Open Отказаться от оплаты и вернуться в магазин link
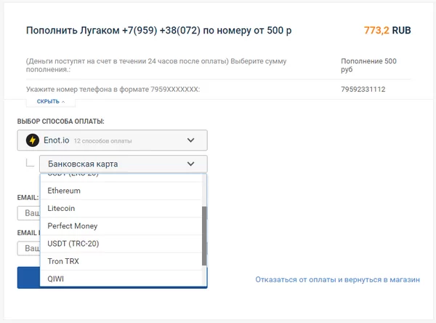This screenshot has width=436, height=323. click(336, 279)
